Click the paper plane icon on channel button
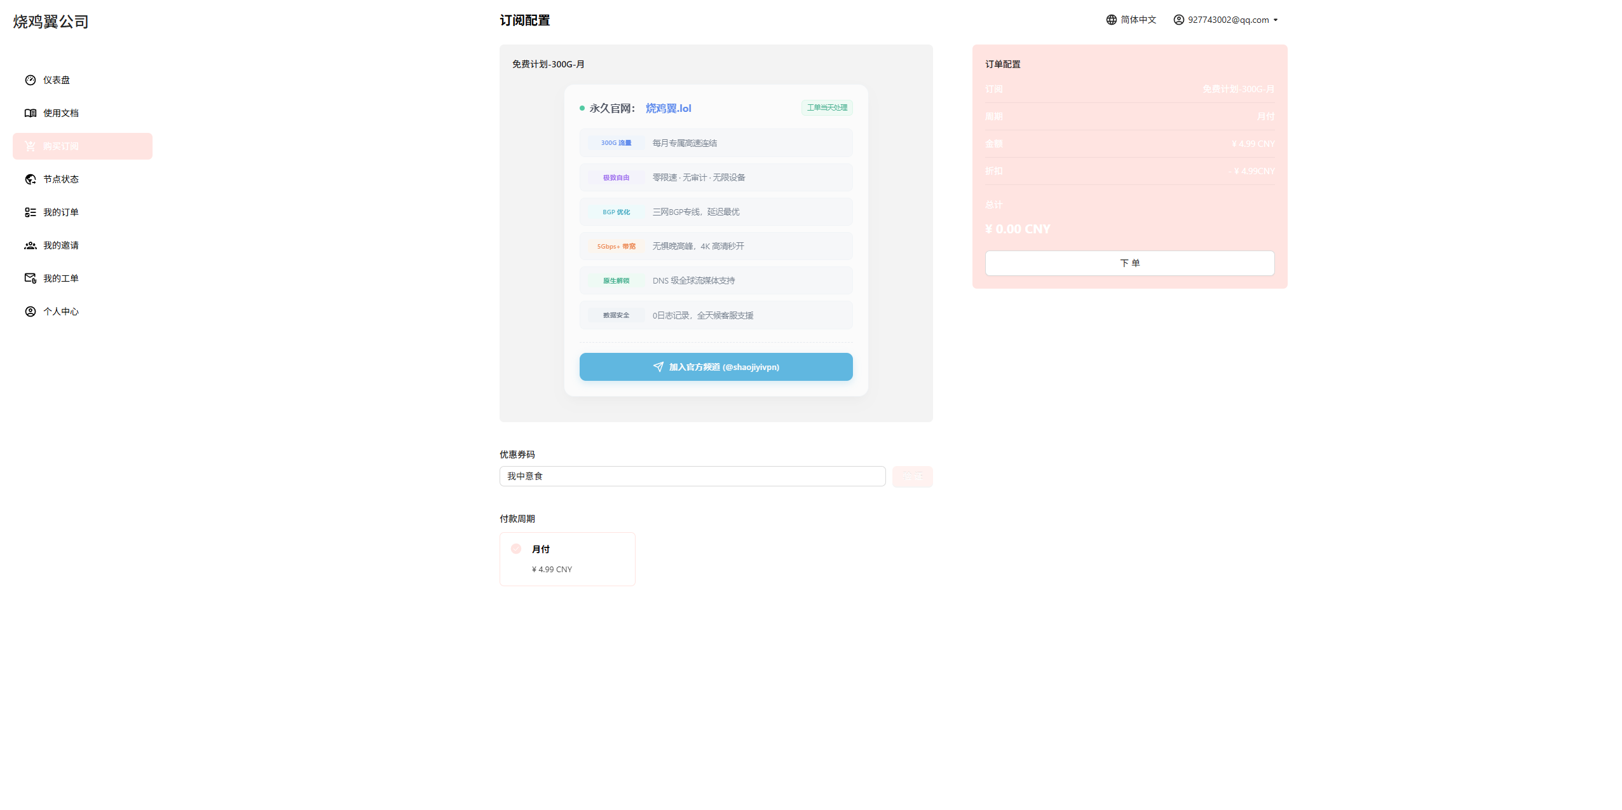Viewport: 1622px width, 810px height. [x=658, y=367]
